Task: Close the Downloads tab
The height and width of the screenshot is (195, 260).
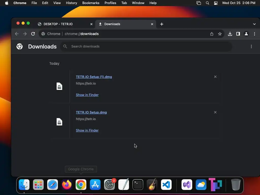Action: click(152, 24)
